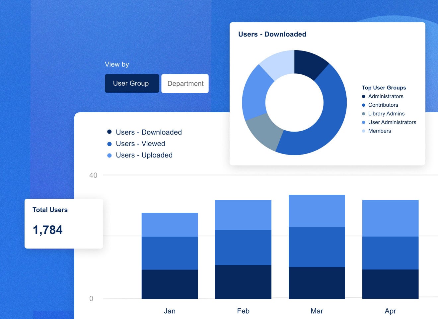Click the Feb bar's dark bottom segment
The height and width of the screenshot is (319, 438).
point(243,282)
